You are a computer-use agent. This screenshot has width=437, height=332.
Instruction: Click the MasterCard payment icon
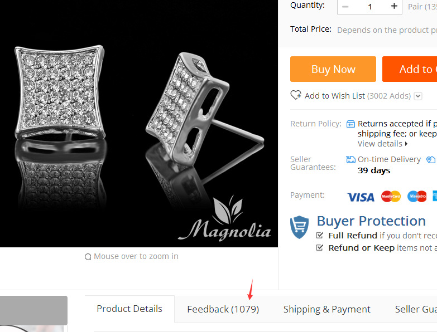click(x=391, y=196)
